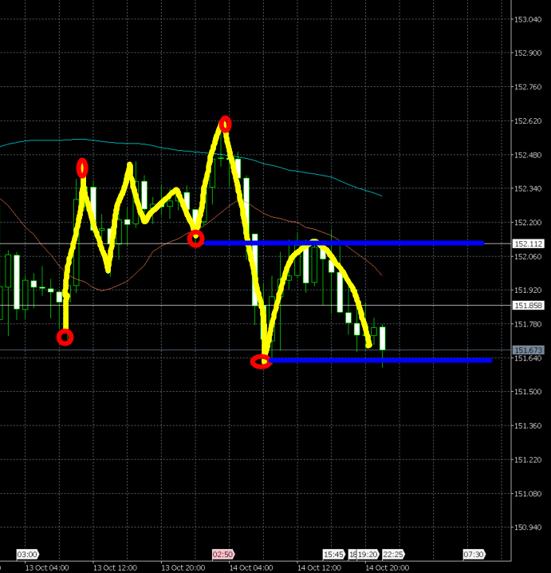Screen dimensions: 551x573
Task: Select the teal moving average line
Action: click(319, 176)
